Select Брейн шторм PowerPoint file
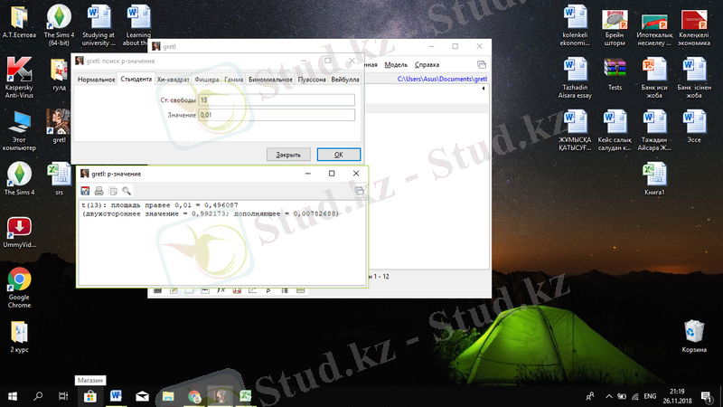This screenshot has width=723, height=407. [615, 27]
